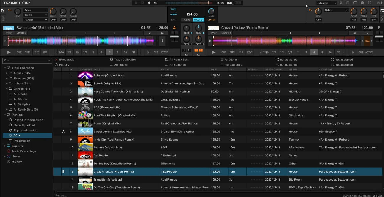This screenshot has width=384, height=197.
Task: Toggle SYNC on deck A
Action: coord(9,33)
